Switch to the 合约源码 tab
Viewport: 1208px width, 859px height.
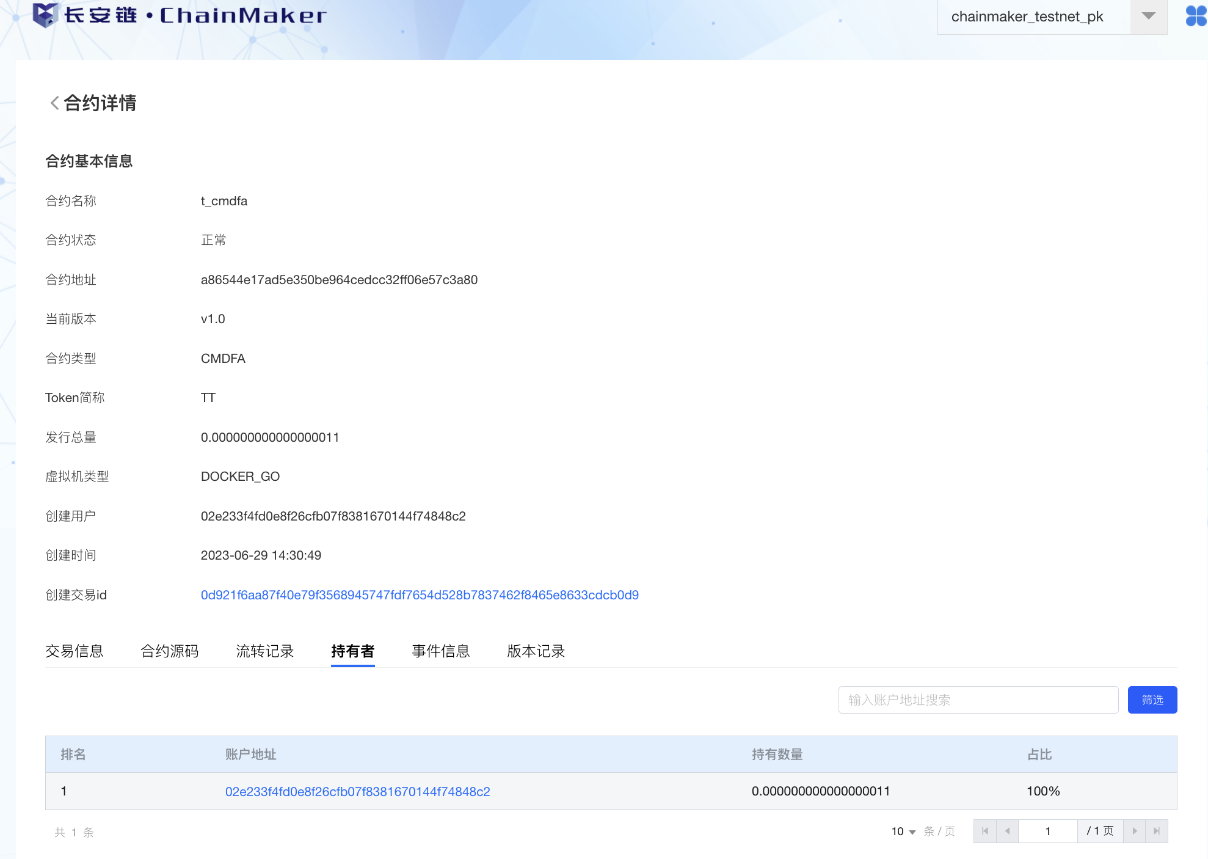[x=170, y=651]
